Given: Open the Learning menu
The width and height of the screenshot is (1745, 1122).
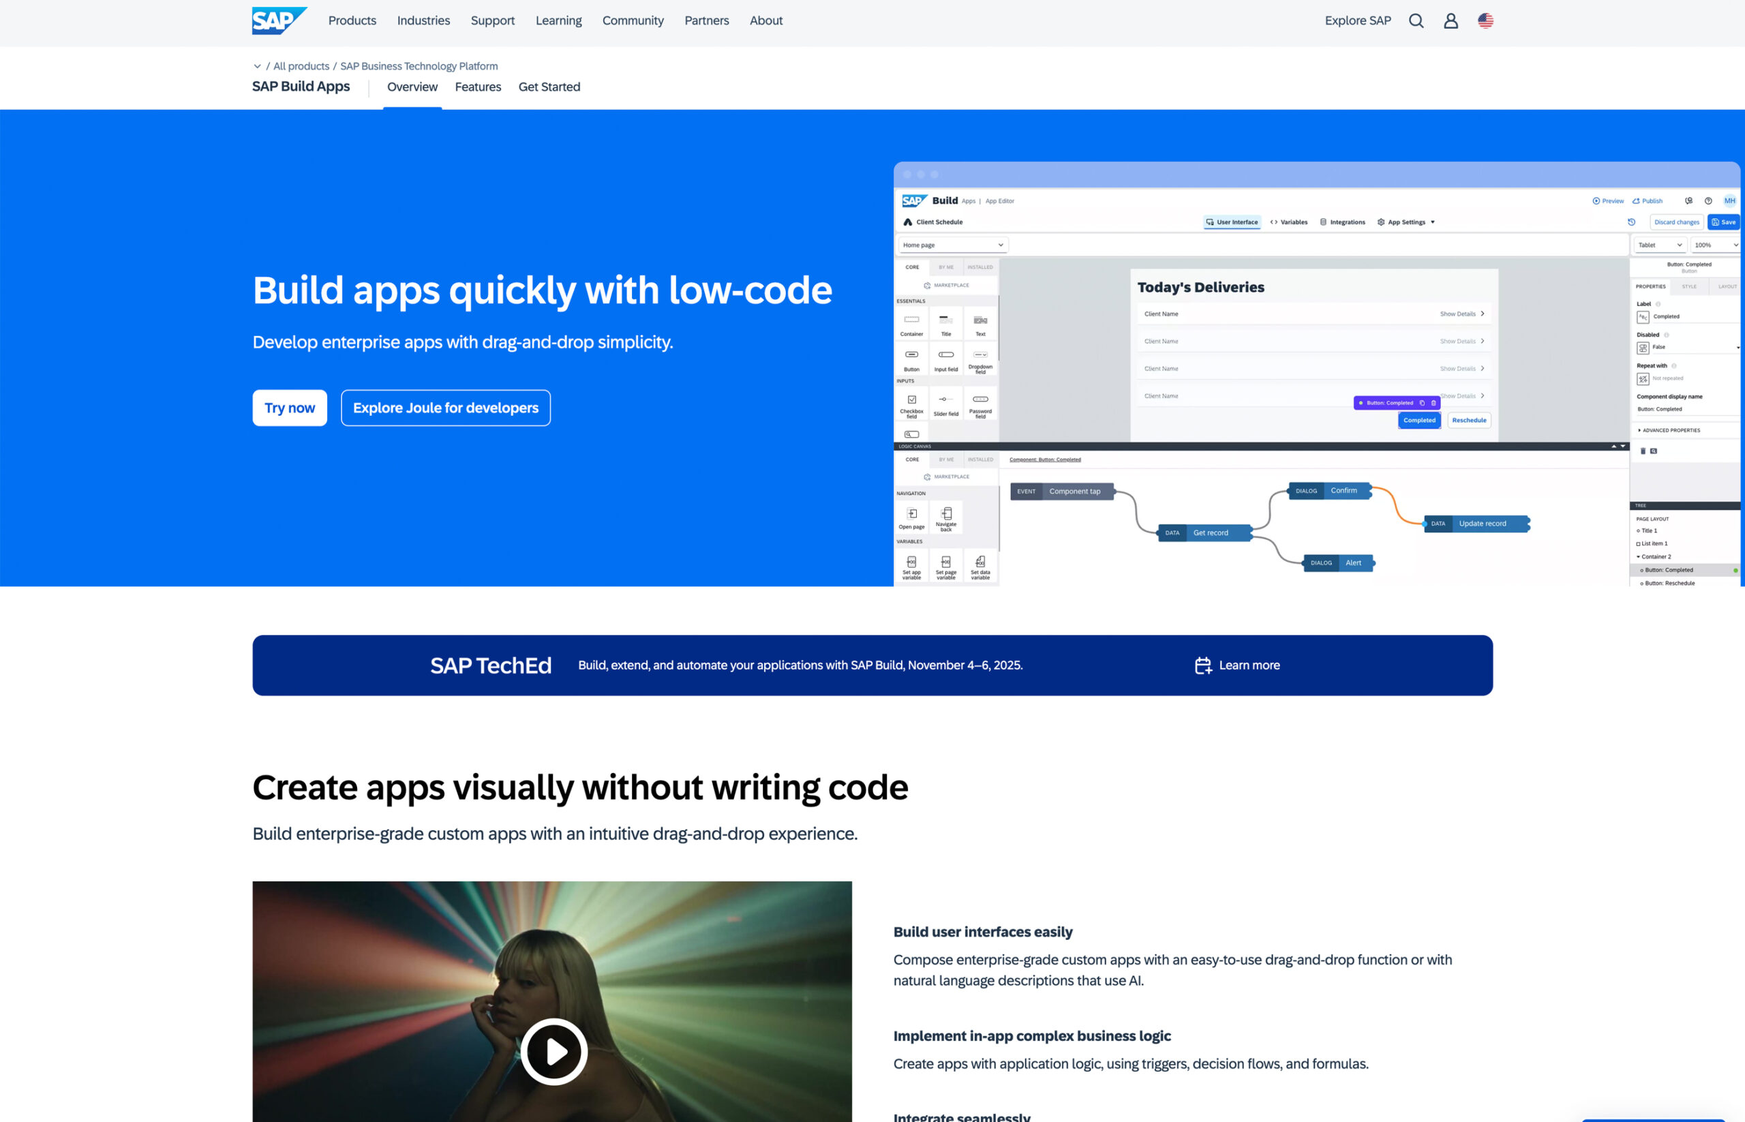Looking at the screenshot, I should pos(559,20).
